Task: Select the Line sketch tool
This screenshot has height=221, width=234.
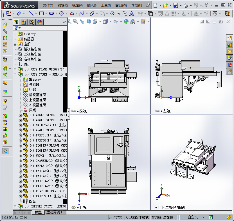Action: 31,14
